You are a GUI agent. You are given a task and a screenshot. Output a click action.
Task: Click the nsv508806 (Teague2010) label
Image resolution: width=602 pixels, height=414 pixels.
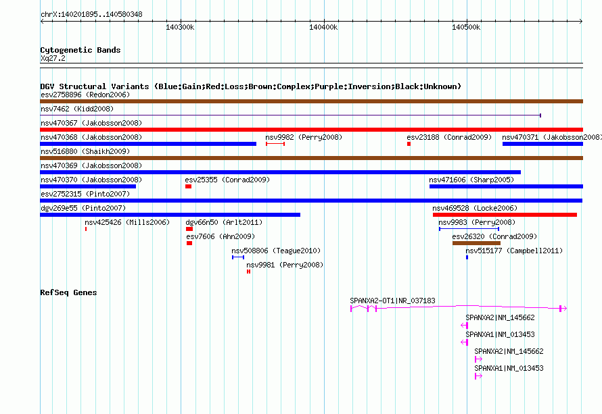(x=276, y=251)
